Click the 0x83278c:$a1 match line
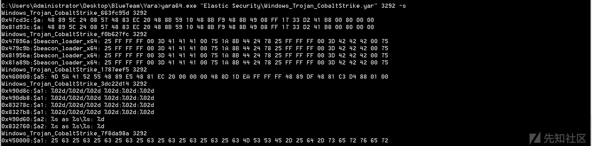592x146 pixels. [x=78, y=105]
